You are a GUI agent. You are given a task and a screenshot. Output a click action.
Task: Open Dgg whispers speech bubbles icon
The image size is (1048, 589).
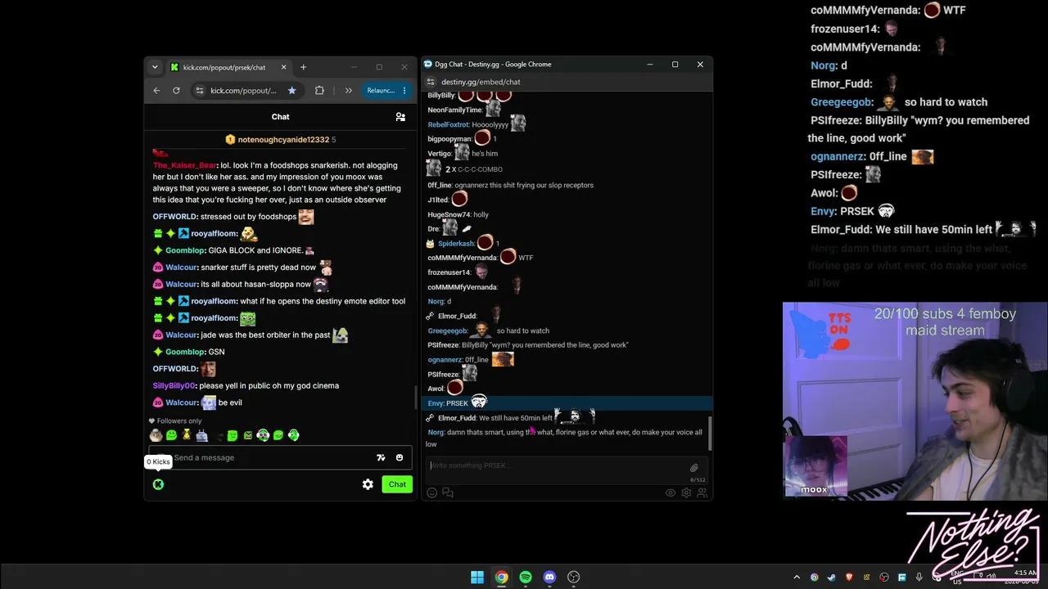click(448, 492)
